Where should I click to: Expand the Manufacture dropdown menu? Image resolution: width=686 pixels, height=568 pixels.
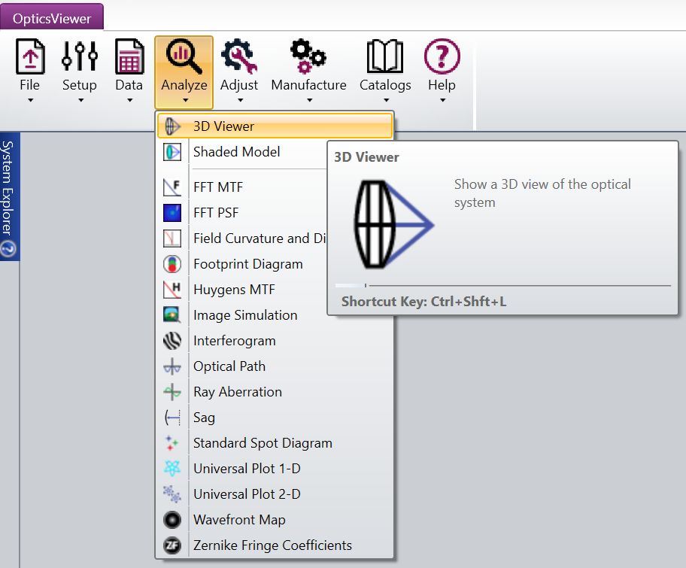point(308,100)
